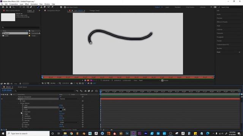Open the Effects & Presets panel
The width and height of the screenshot is (243, 136).
[x=222, y=22]
